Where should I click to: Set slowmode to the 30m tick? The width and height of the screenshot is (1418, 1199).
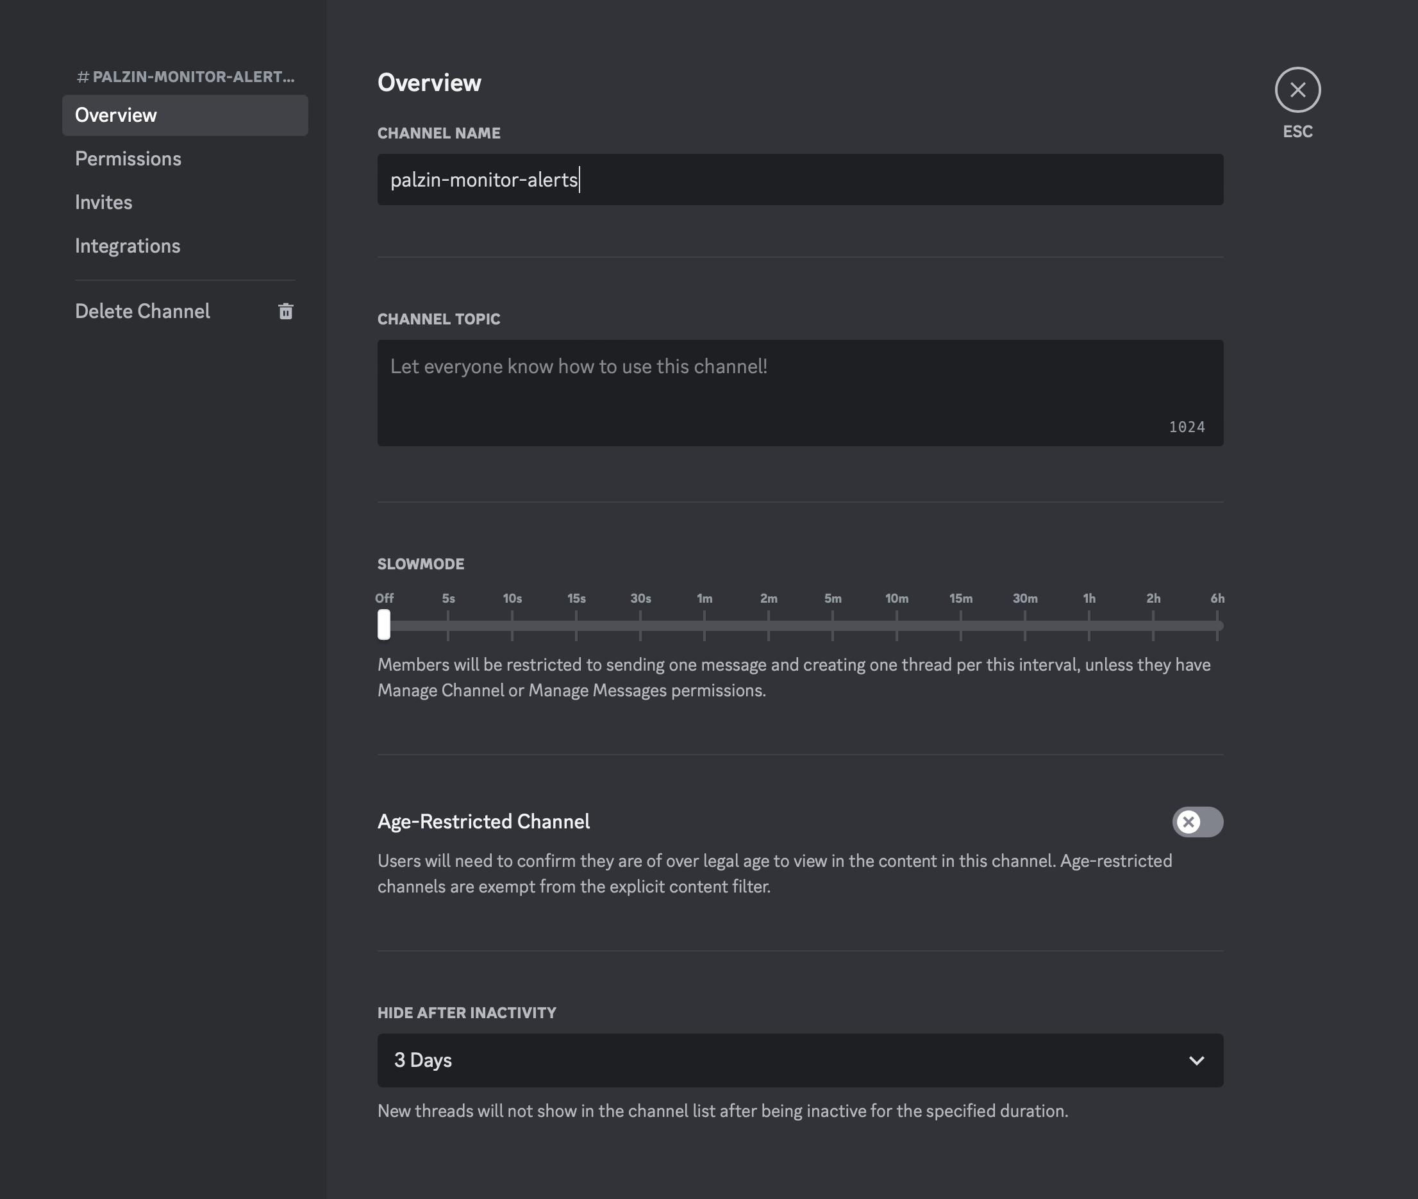coord(1024,625)
